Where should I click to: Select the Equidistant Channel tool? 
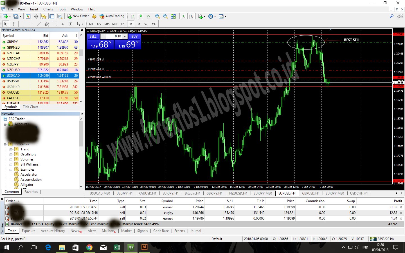47,24
